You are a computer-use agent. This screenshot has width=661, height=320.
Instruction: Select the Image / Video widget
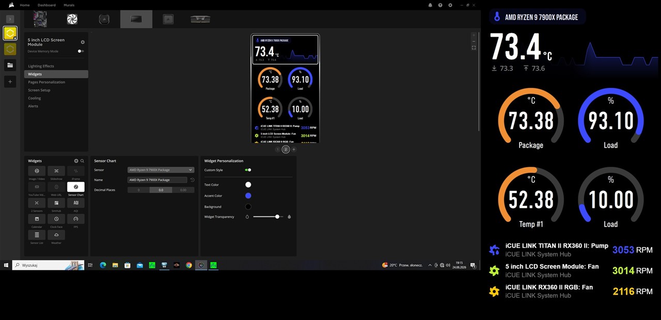37,171
